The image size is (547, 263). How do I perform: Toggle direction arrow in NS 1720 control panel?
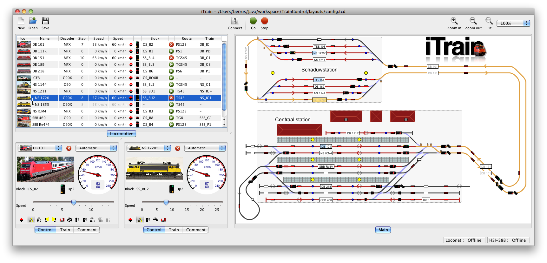(x=130, y=220)
